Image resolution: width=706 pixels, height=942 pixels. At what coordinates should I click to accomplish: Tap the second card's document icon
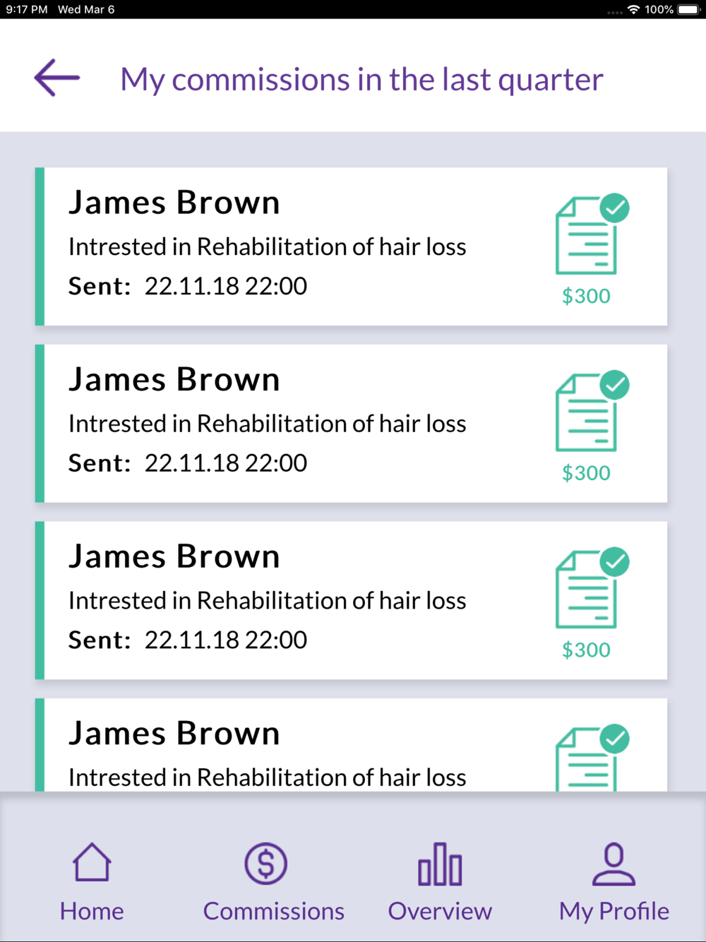(586, 413)
